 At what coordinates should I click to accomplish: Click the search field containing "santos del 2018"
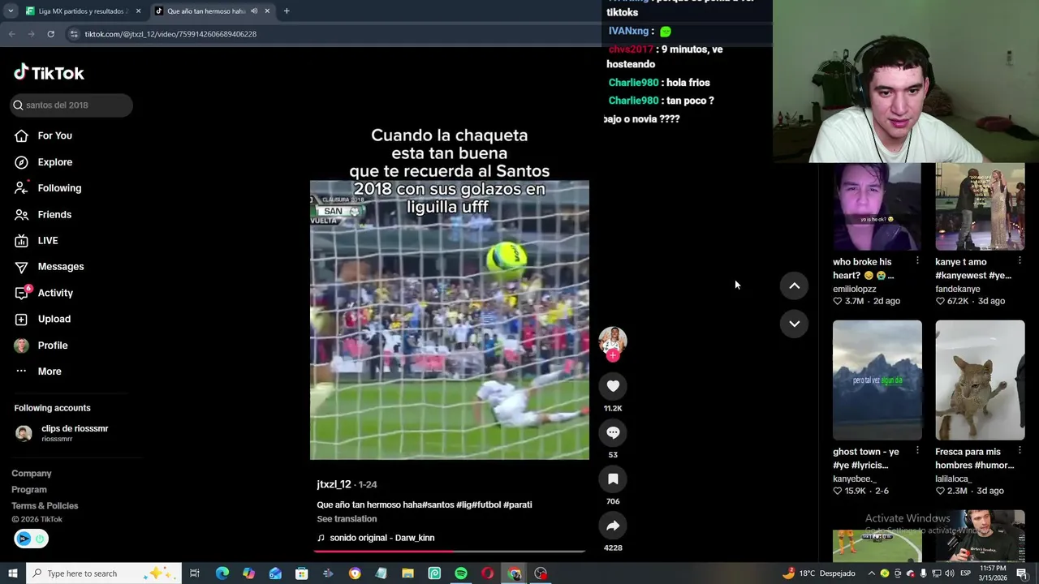[71, 105]
